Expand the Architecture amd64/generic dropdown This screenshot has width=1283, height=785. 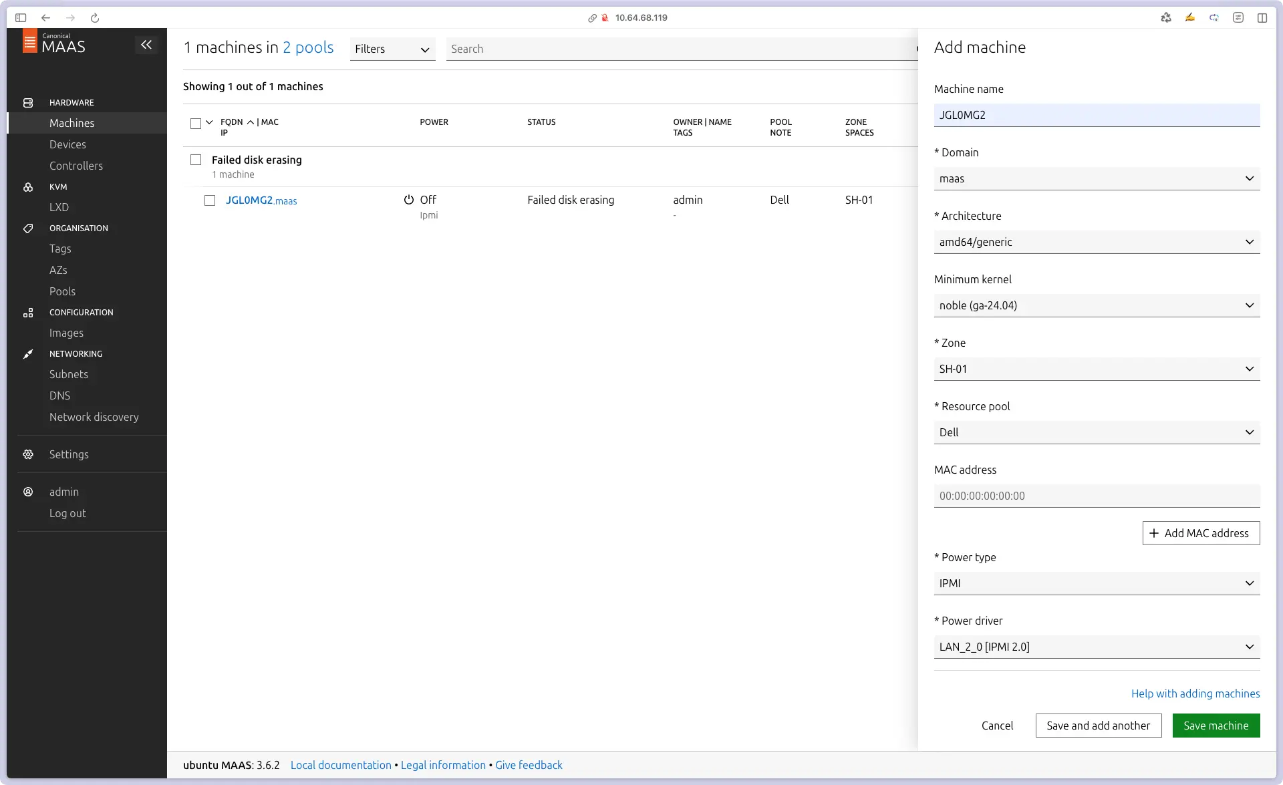pyautogui.click(x=1097, y=242)
